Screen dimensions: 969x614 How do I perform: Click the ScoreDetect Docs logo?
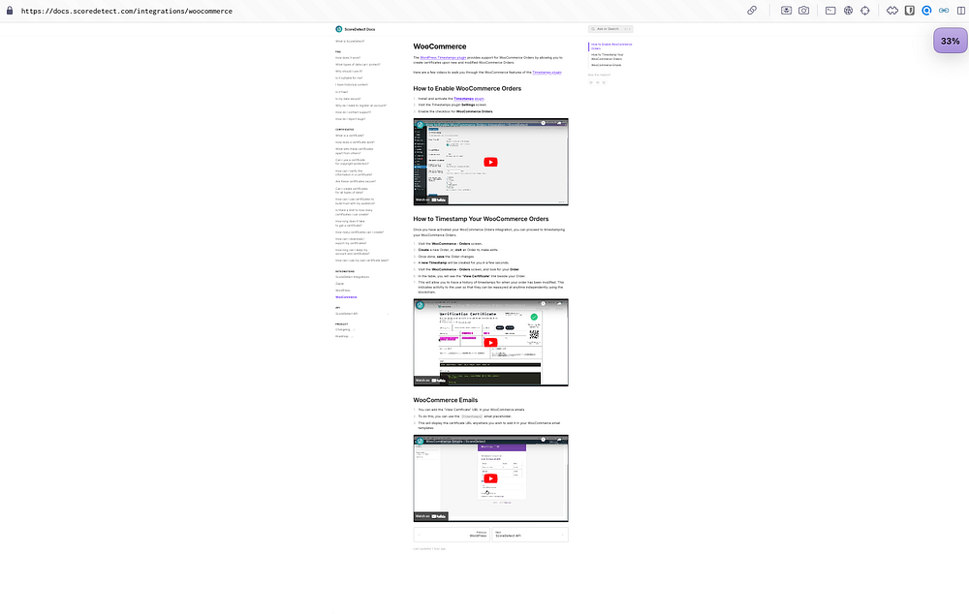[x=356, y=29]
